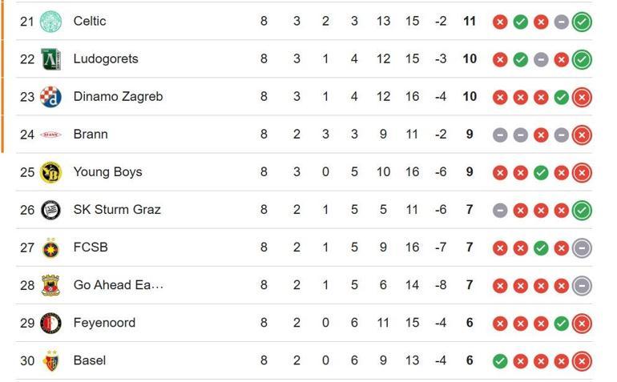Select the Dinamo Zagreb crest icon
Viewport: 617px width, 382px height.
coord(50,97)
